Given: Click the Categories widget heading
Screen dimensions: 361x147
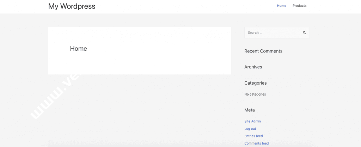Looking at the screenshot, I should pyautogui.click(x=255, y=83).
